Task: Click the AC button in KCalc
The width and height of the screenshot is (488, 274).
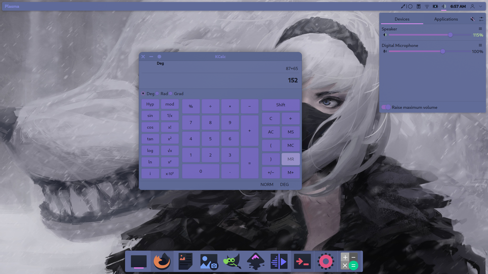Action: point(271,132)
